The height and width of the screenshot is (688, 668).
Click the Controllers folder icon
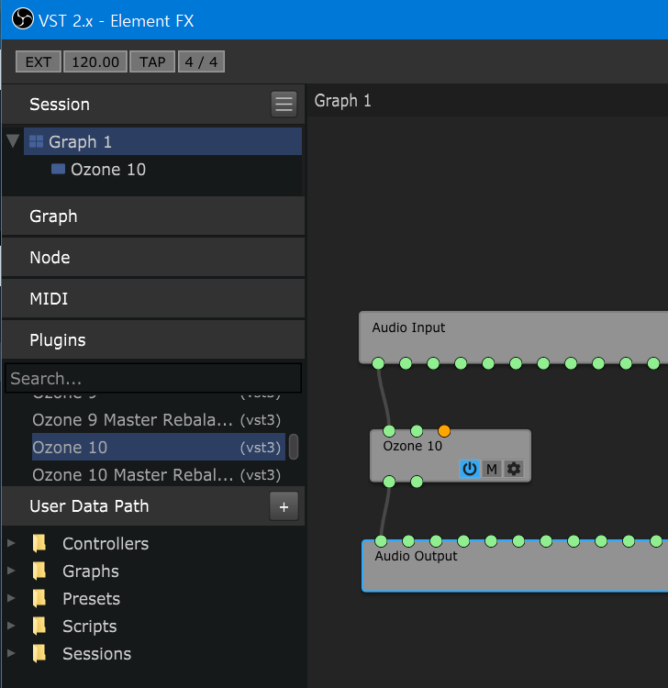tap(39, 543)
